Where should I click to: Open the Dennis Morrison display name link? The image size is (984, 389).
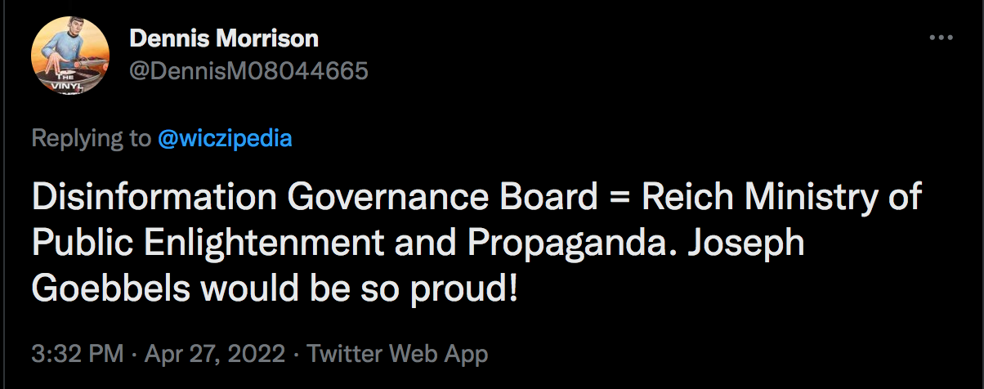tap(223, 38)
